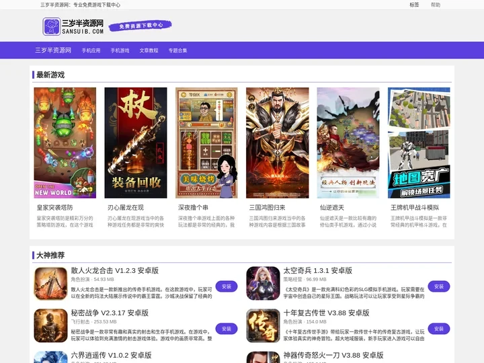This screenshot has height=363, width=484.
Task: Open 仙逆遮天 cover thumbnail
Action: point(348,143)
